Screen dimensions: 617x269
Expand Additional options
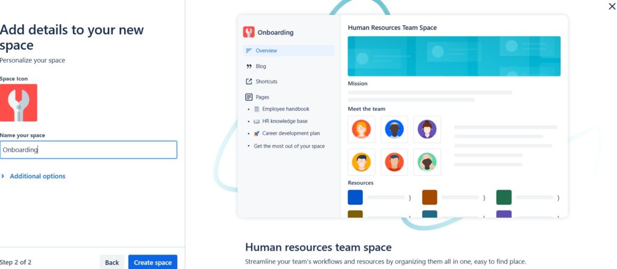coord(33,176)
